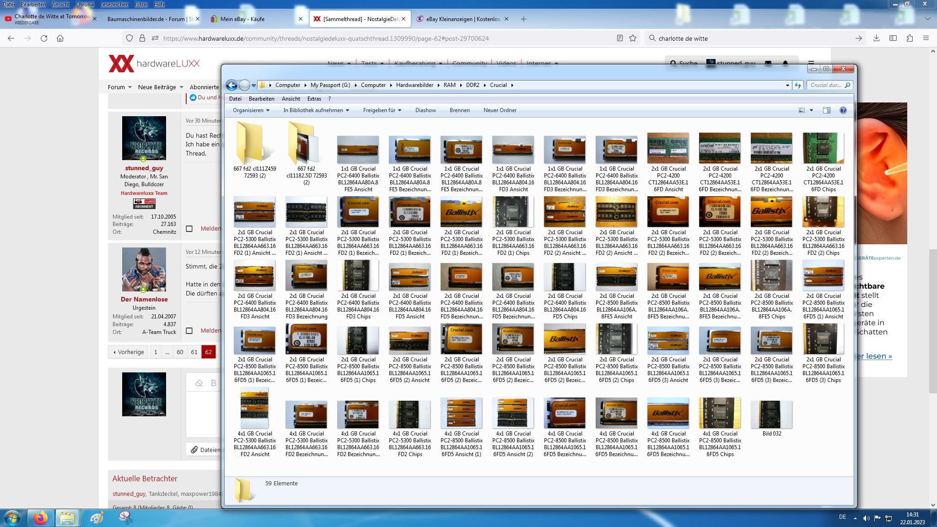This screenshot has height=527, width=937.
Task: Open a new Firefox tab
Action: click(x=523, y=19)
